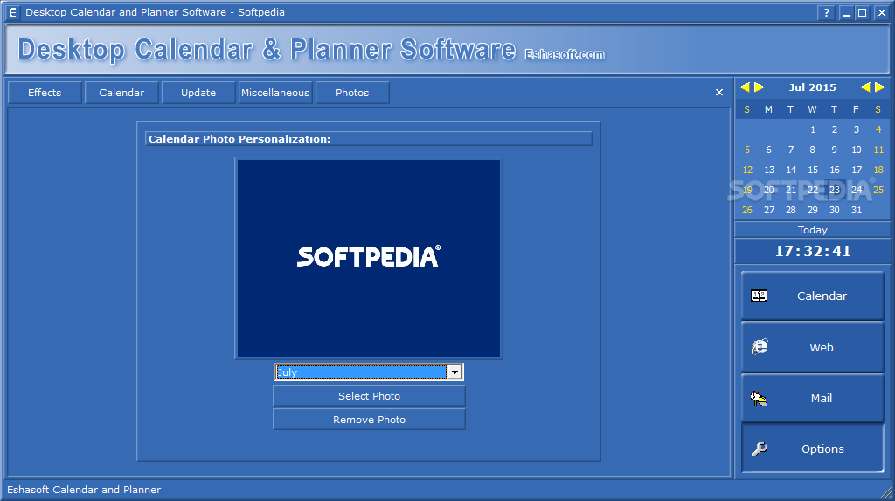This screenshot has width=895, height=501.
Task: Go to previous month using left yellow arrow
Action: point(745,87)
